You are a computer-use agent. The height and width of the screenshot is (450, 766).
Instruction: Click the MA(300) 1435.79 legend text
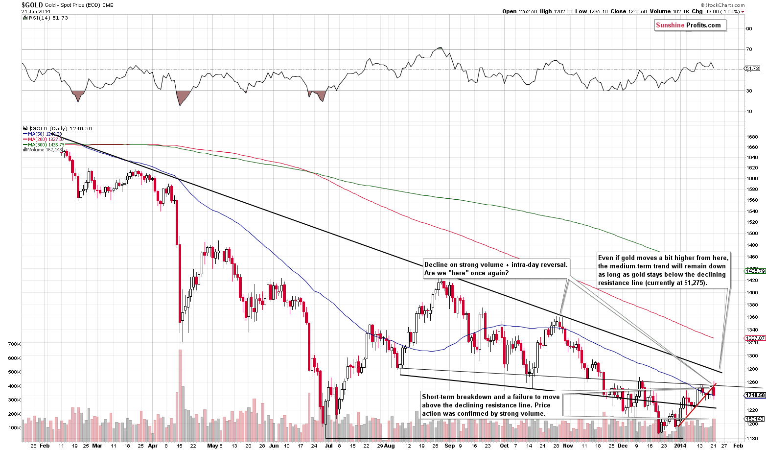pyautogui.click(x=46, y=144)
